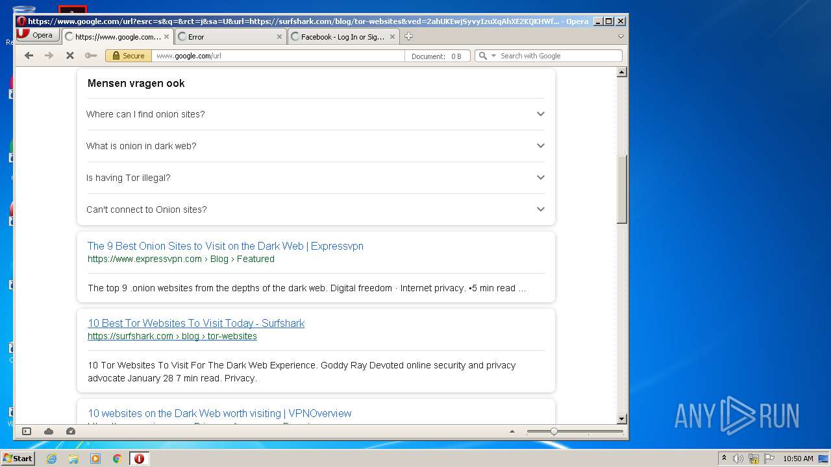This screenshot has width=831, height=467.
Task: Click the 10:50 AM system clock
Action: pos(798,459)
